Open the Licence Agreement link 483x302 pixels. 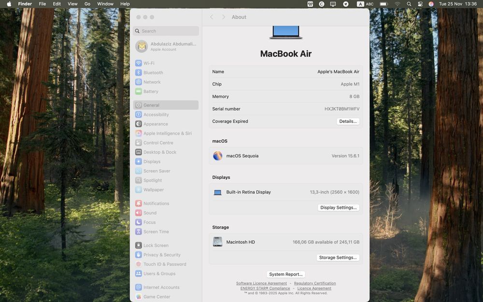pyautogui.click(x=314, y=288)
